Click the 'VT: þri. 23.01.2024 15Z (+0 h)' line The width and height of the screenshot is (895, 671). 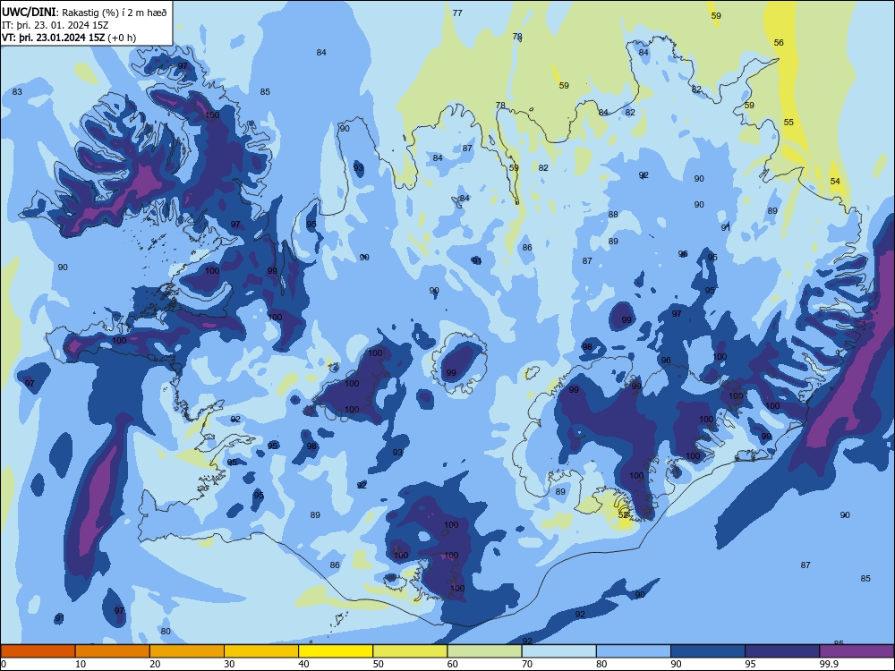pos(69,38)
